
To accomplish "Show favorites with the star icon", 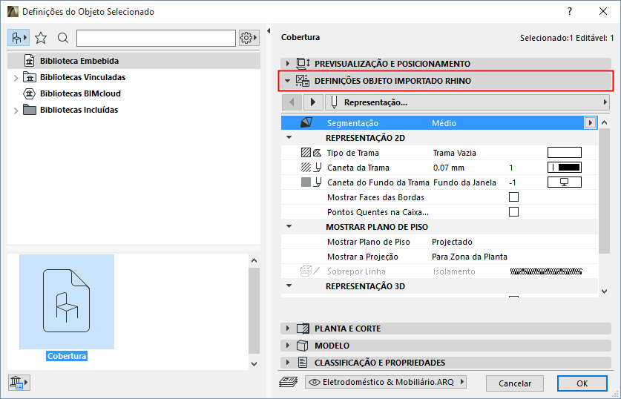I will [41, 38].
